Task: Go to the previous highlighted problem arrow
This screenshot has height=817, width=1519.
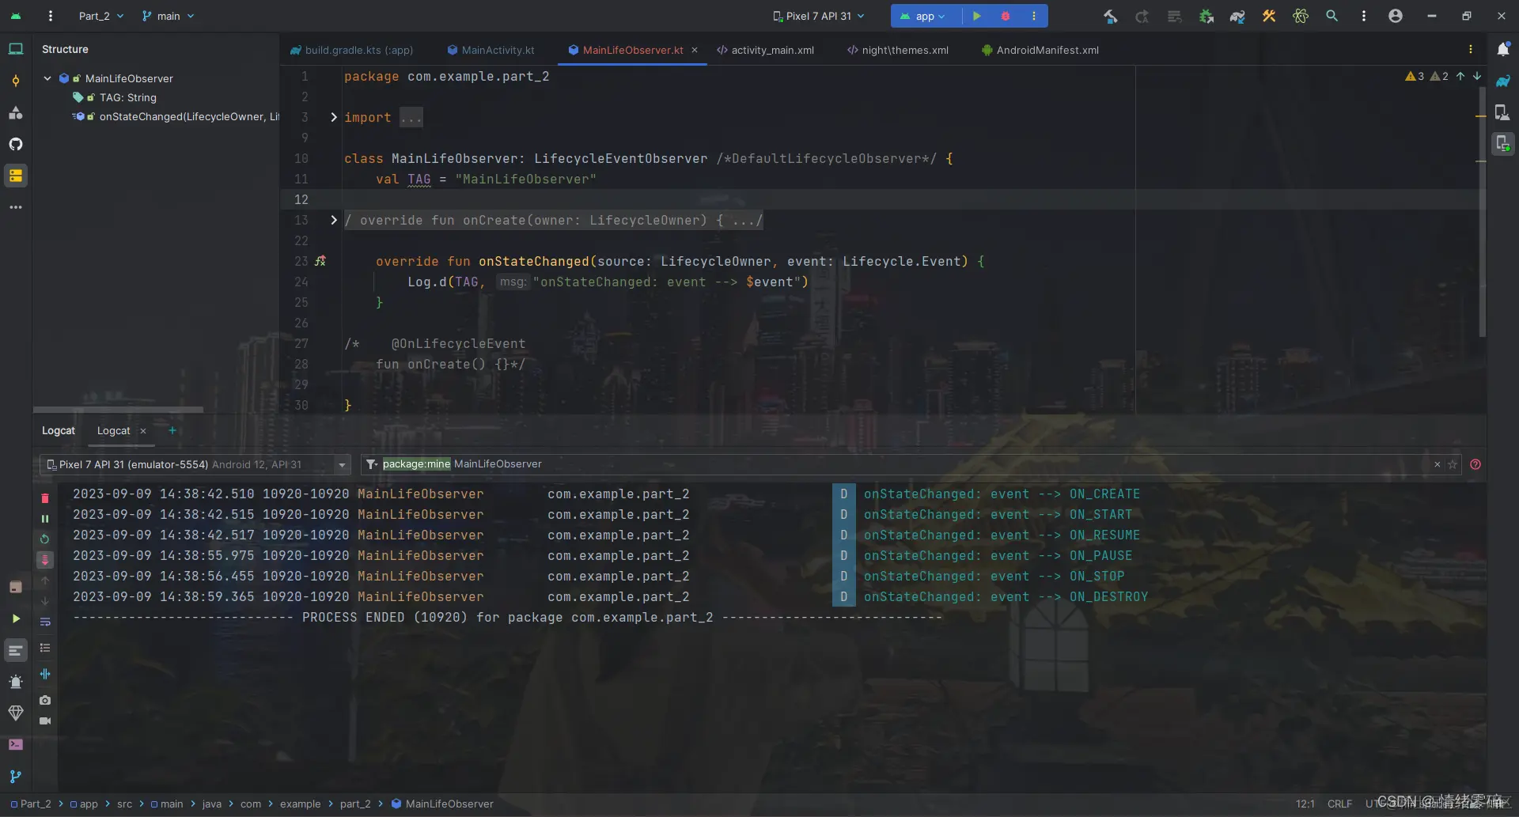Action: pos(1460,76)
